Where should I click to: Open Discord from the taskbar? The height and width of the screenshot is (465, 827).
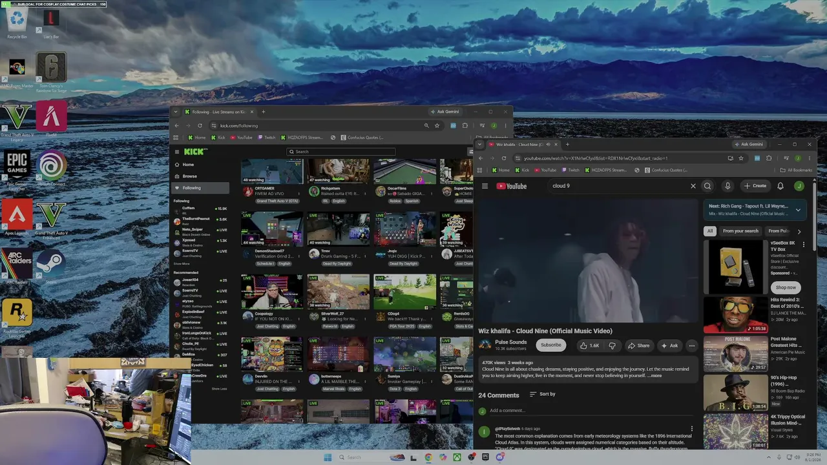click(x=500, y=457)
